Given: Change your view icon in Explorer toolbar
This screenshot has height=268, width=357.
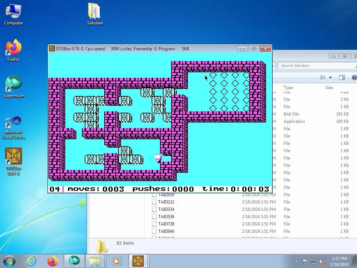Looking at the screenshot, I should [x=322, y=77].
